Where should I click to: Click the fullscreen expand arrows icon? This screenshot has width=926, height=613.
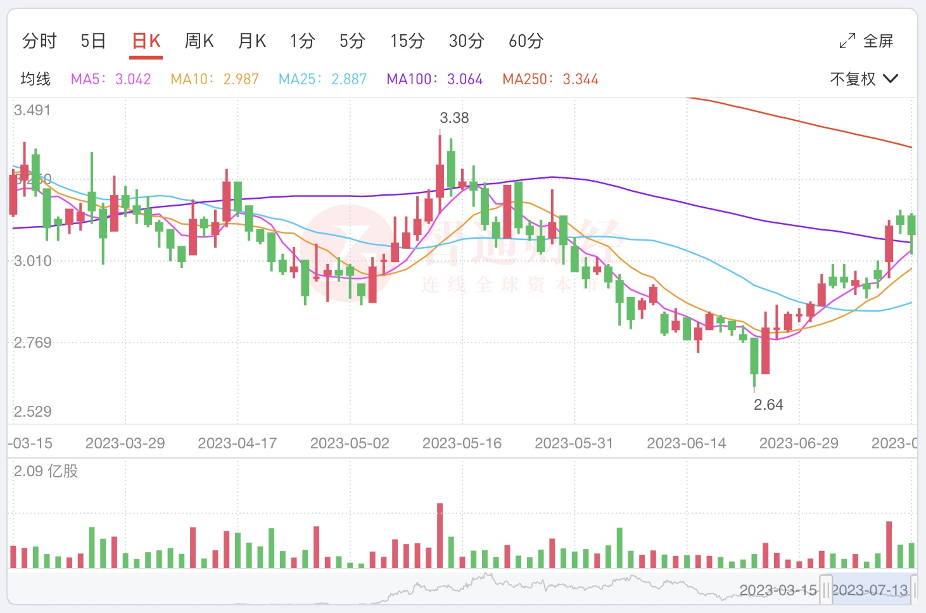click(x=847, y=41)
